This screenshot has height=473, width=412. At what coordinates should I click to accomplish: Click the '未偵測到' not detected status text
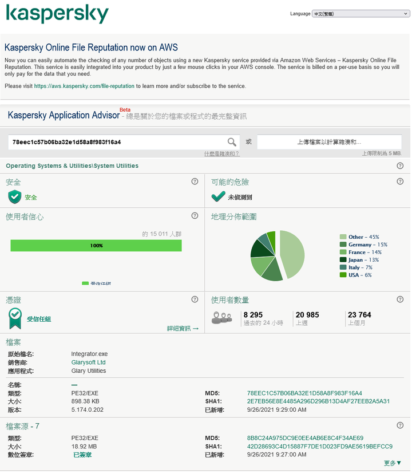click(x=240, y=198)
